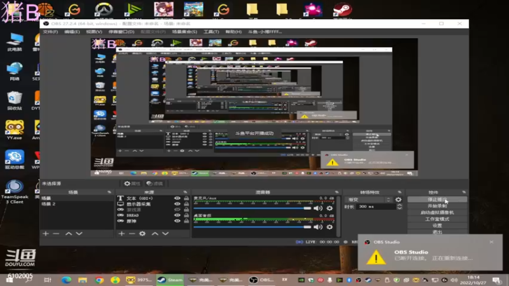Click 启动虚拟摄像机 button
The width and height of the screenshot is (509, 286).
tap(437, 212)
